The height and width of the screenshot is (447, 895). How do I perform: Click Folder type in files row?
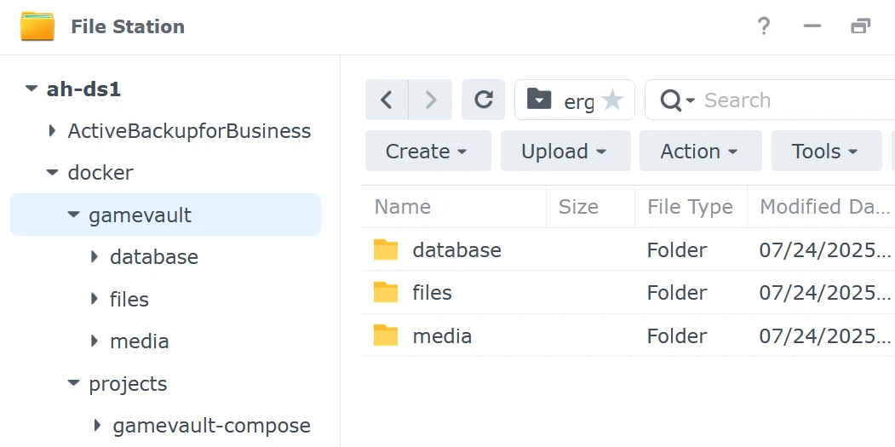(677, 292)
